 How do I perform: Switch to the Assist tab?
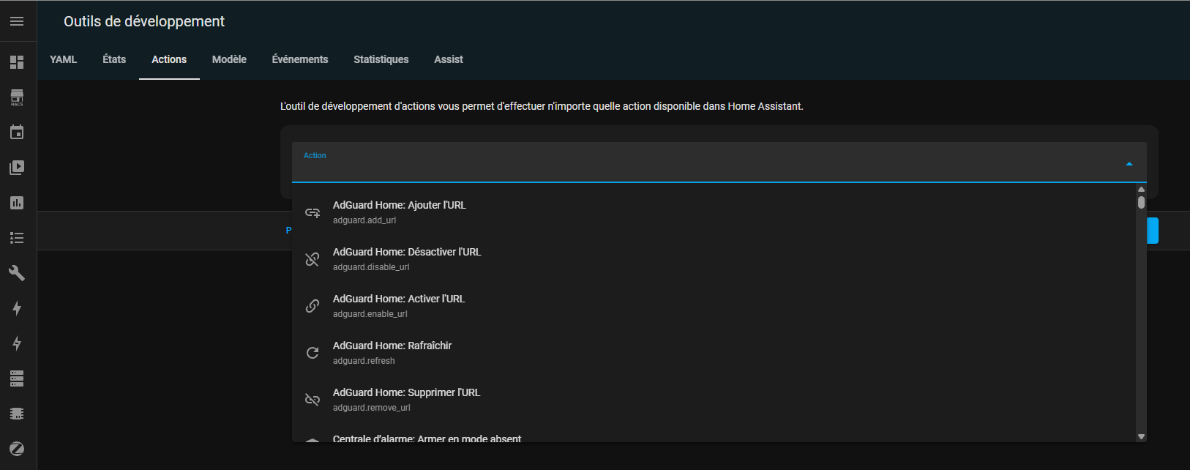tap(449, 59)
